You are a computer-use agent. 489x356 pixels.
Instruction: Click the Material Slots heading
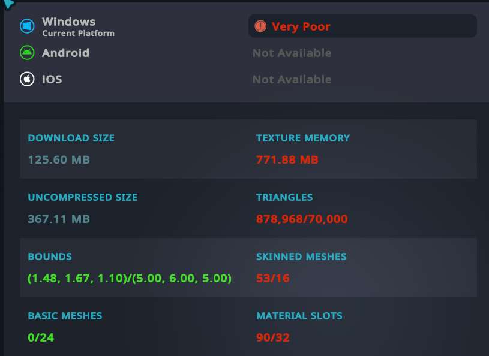[299, 315]
